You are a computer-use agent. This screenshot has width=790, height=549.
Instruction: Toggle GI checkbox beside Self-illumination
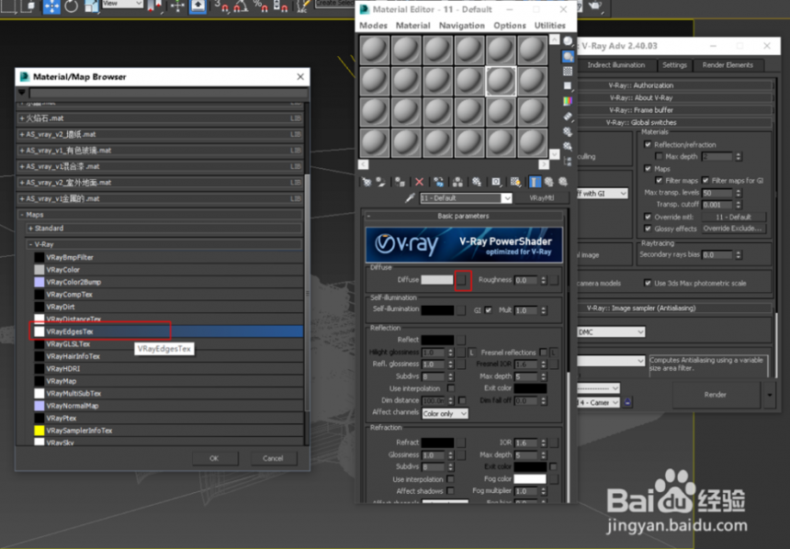click(488, 310)
